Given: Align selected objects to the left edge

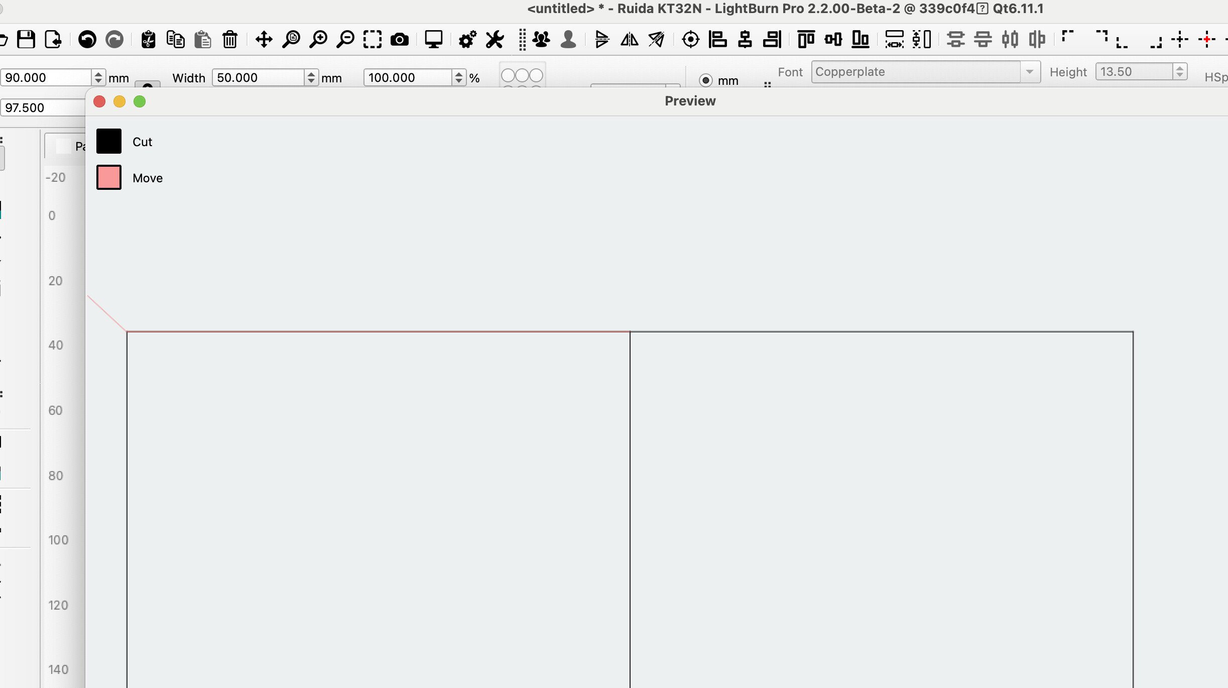Looking at the screenshot, I should coord(718,39).
